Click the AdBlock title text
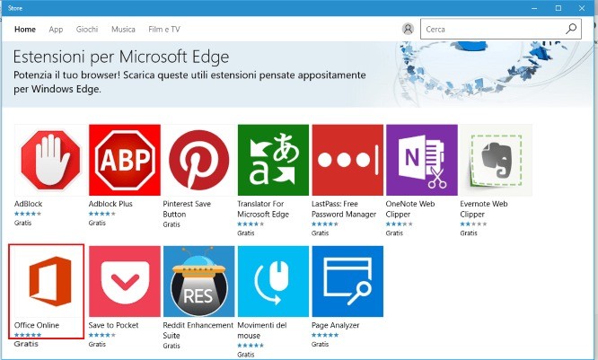 pyautogui.click(x=28, y=204)
